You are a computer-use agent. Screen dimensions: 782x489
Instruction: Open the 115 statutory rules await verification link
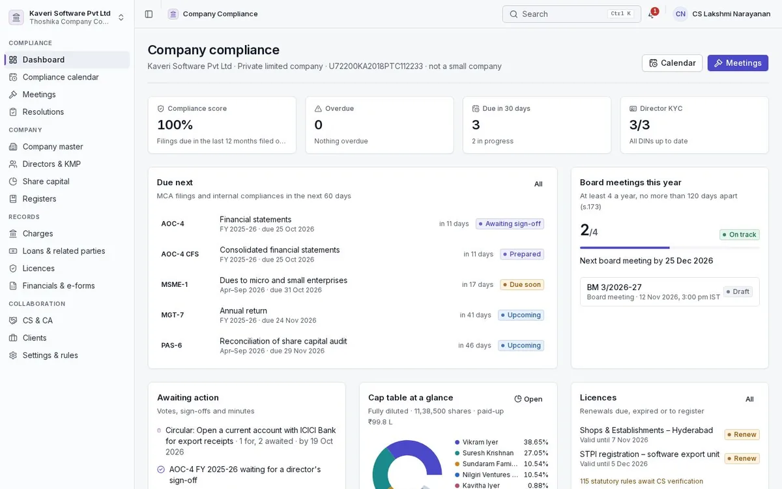click(x=641, y=482)
